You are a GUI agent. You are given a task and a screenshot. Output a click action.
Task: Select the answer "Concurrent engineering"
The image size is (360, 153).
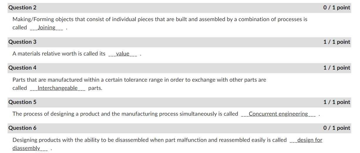[278, 114]
